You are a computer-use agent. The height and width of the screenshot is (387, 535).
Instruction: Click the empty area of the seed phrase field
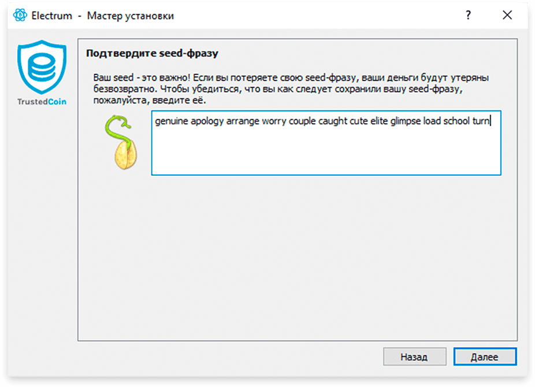point(326,152)
